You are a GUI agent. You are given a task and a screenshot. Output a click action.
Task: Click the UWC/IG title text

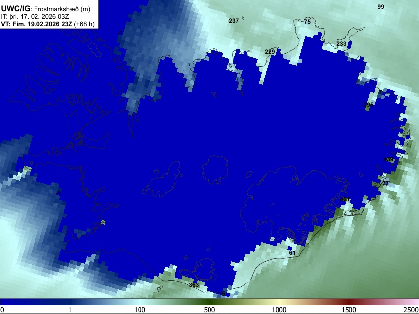15,9
